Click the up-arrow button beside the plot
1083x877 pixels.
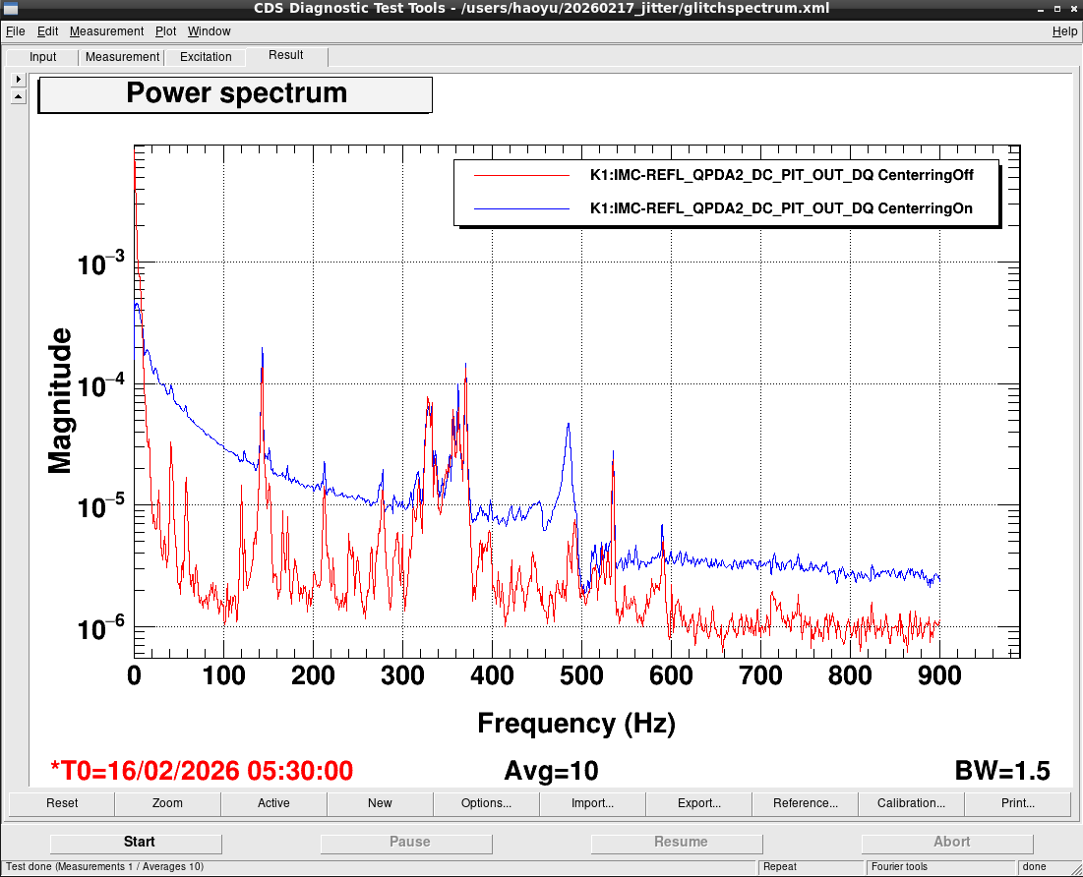tap(18, 96)
